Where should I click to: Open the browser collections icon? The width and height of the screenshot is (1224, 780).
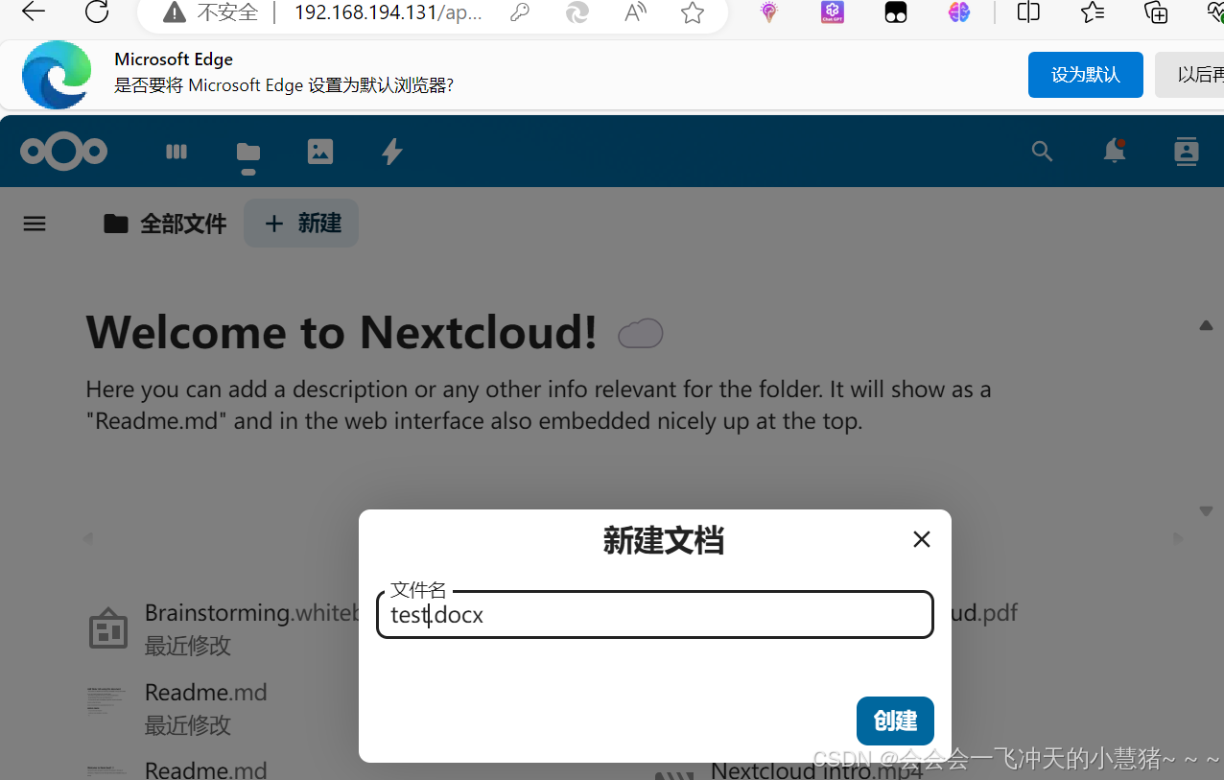[1157, 12]
